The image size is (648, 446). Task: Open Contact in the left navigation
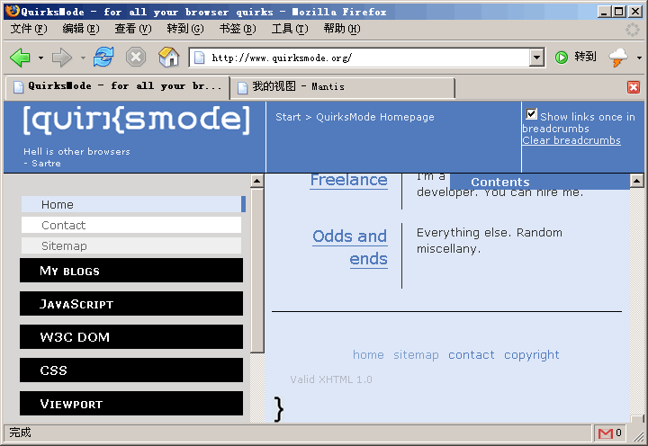(131, 225)
